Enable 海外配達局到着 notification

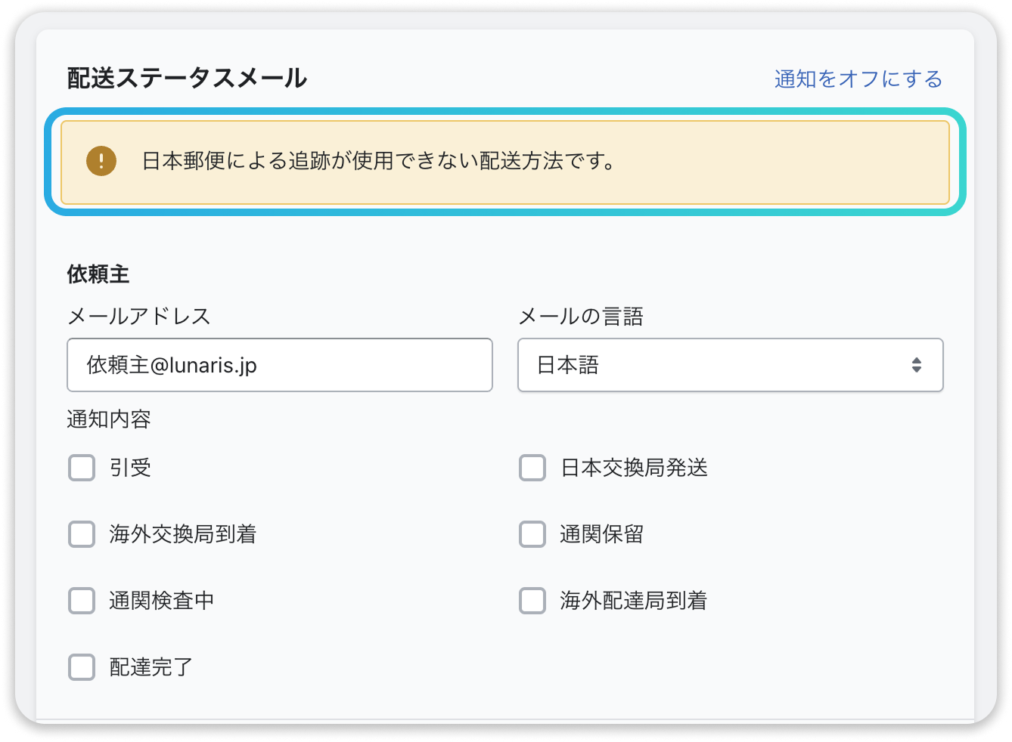[x=532, y=601]
